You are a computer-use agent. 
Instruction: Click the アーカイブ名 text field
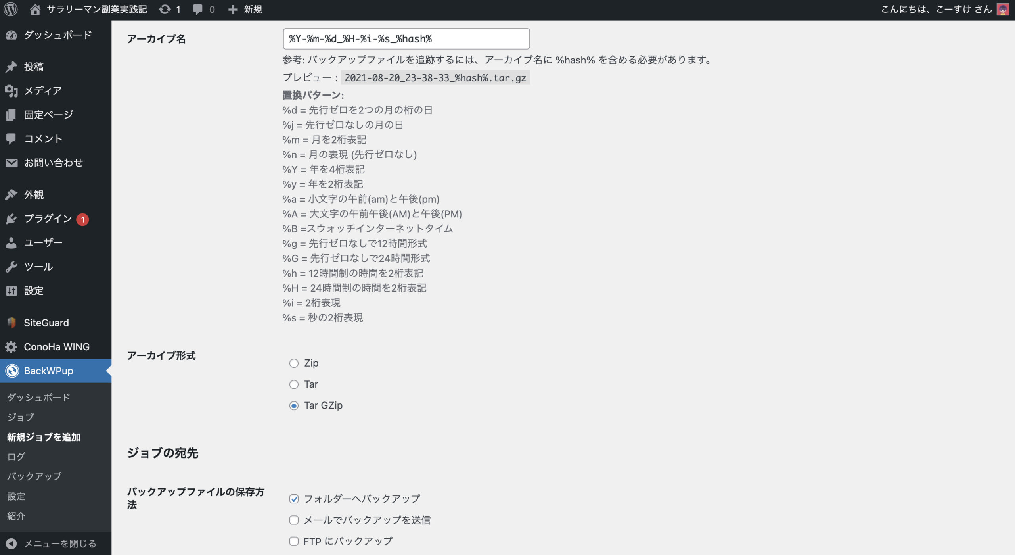(406, 39)
